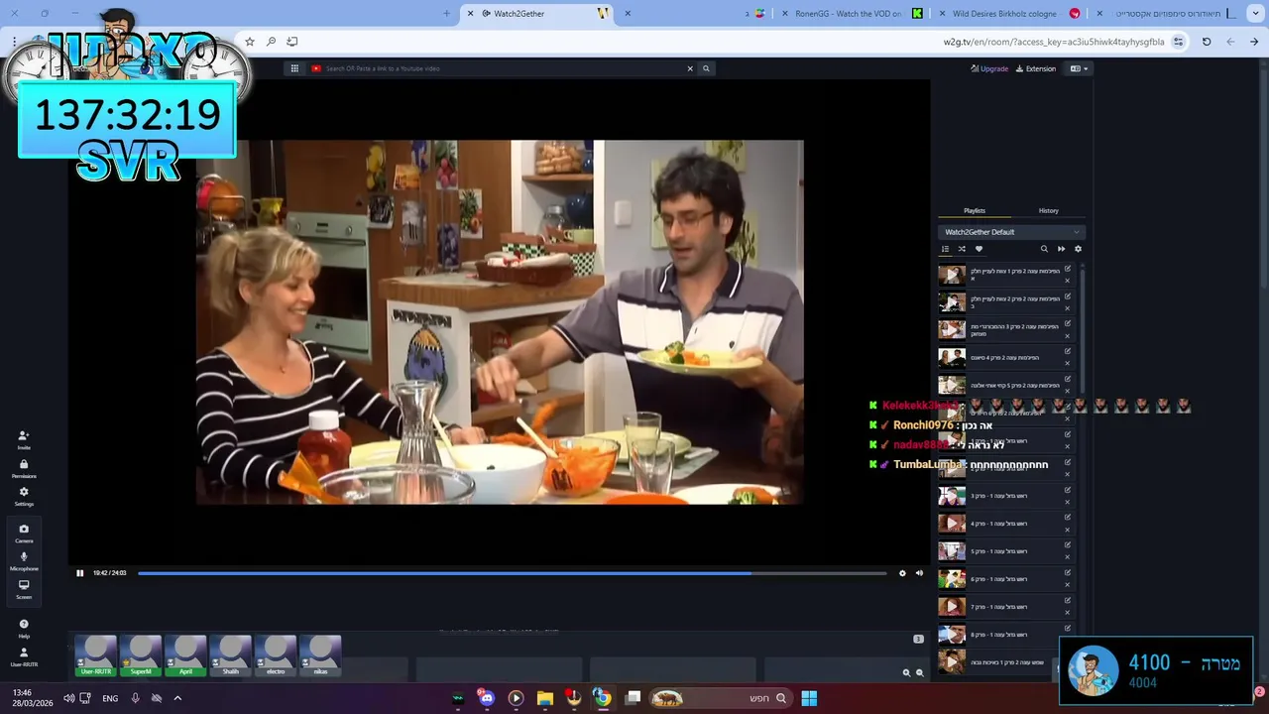Toggle playlist shuffle
This screenshot has width=1269, height=714.
coord(962,249)
